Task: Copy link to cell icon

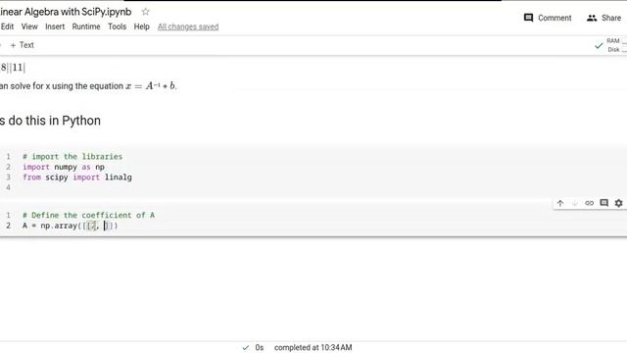Action: (589, 203)
